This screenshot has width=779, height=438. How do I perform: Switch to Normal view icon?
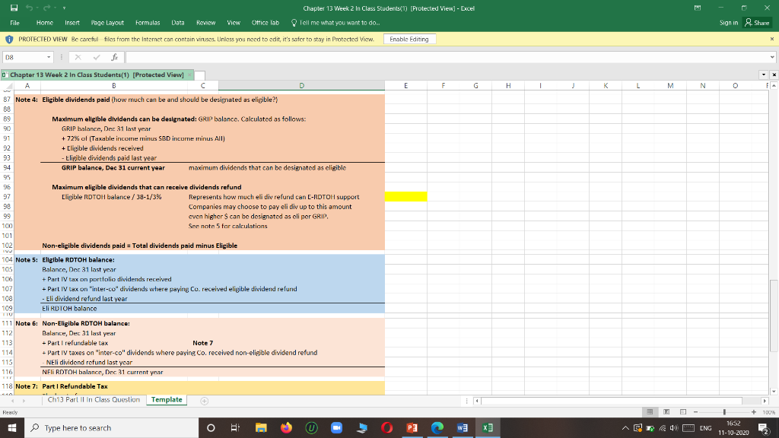[650, 412]
